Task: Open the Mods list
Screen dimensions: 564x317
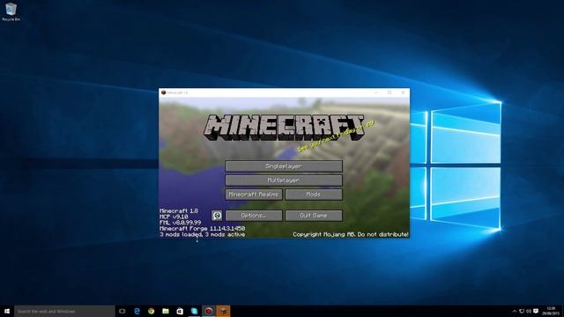Action: [x=314, y=195]
